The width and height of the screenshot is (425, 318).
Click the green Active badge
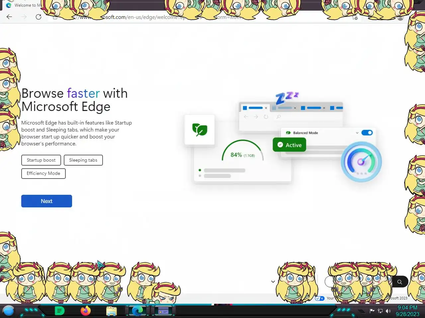tap(289, 145)
